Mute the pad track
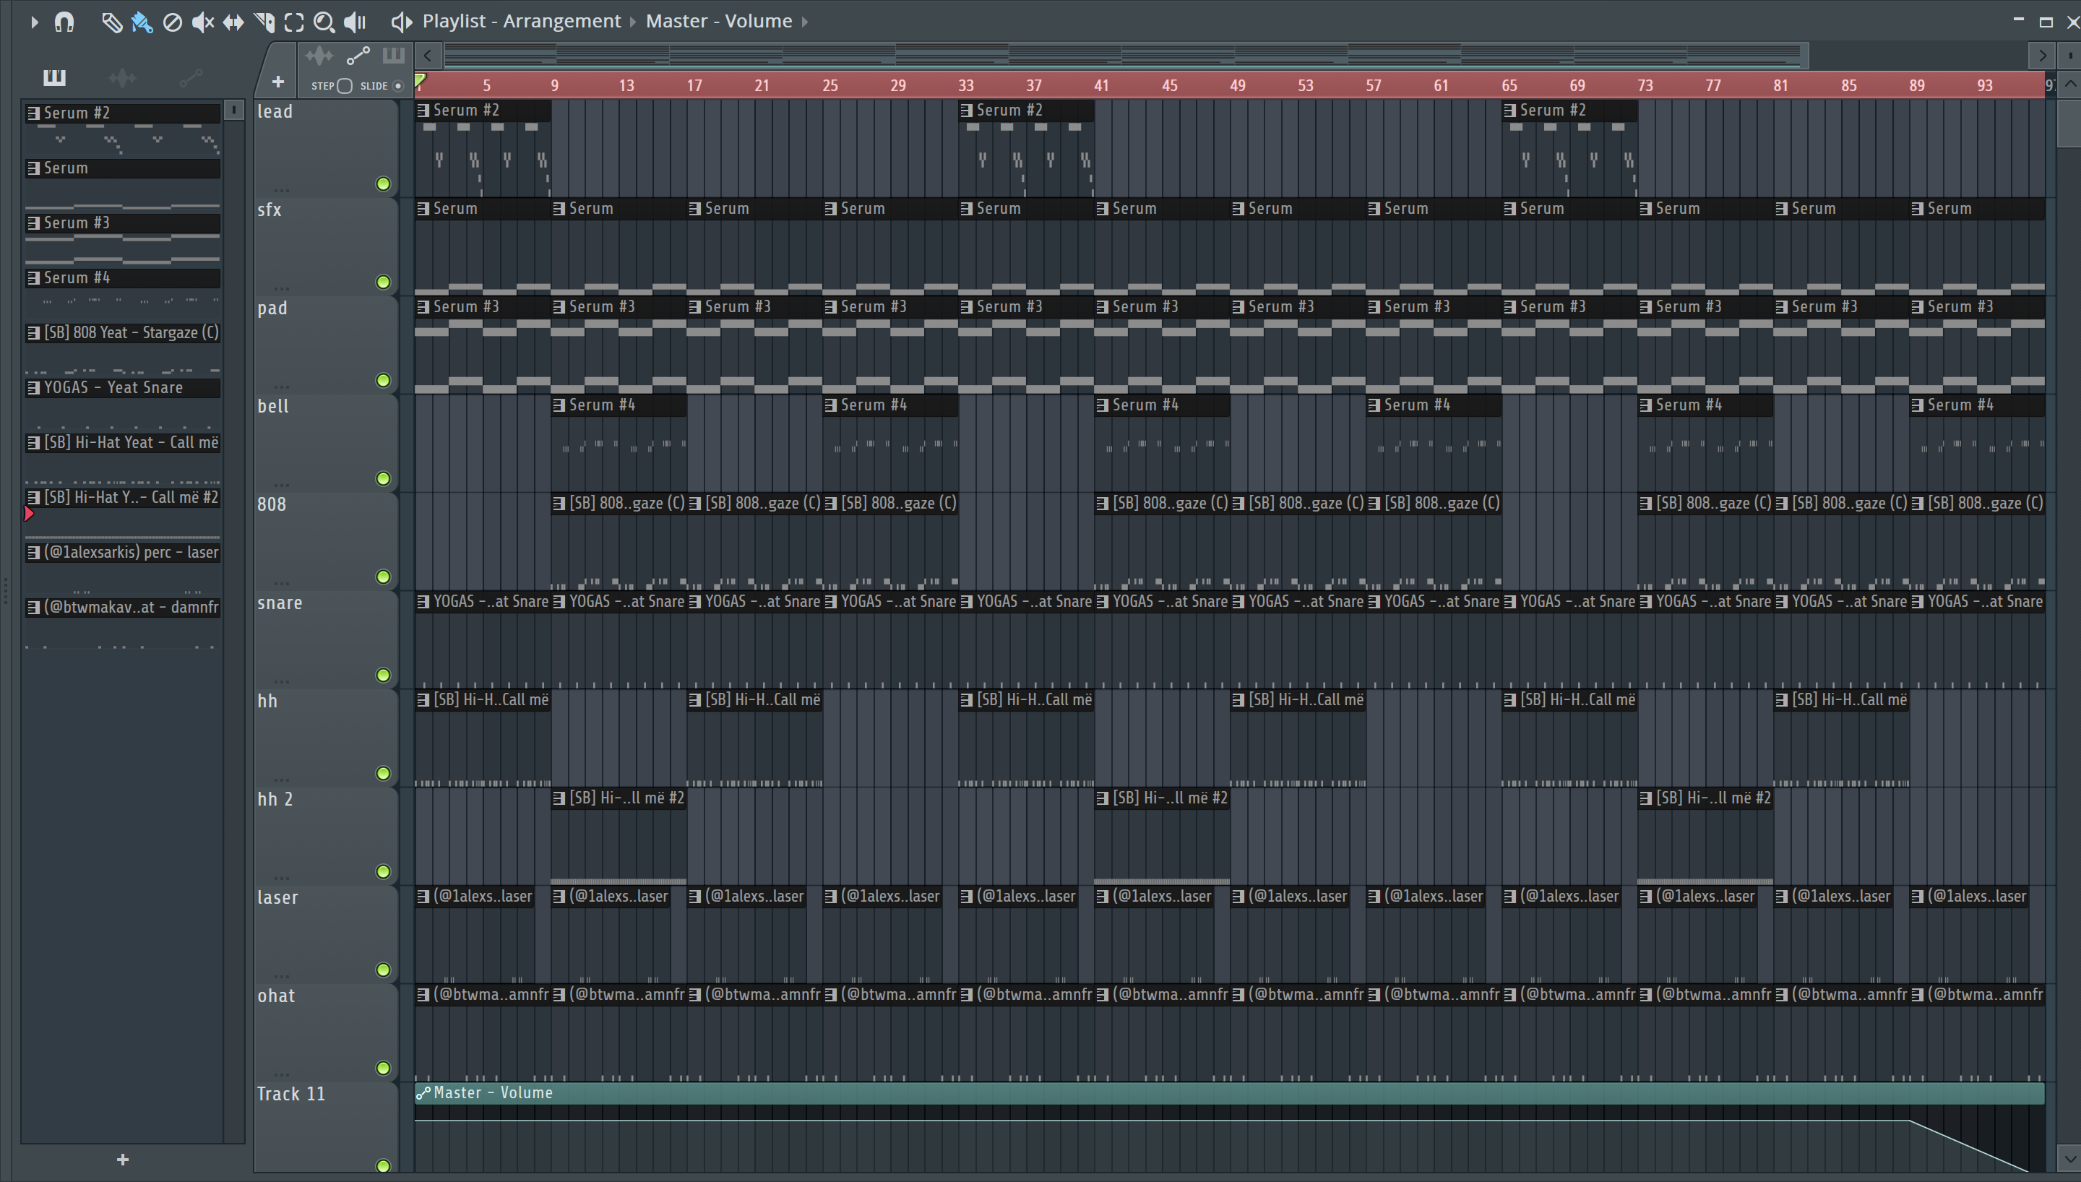Viewport: 2081px width, 1182px height. click(x=383, y=381)
